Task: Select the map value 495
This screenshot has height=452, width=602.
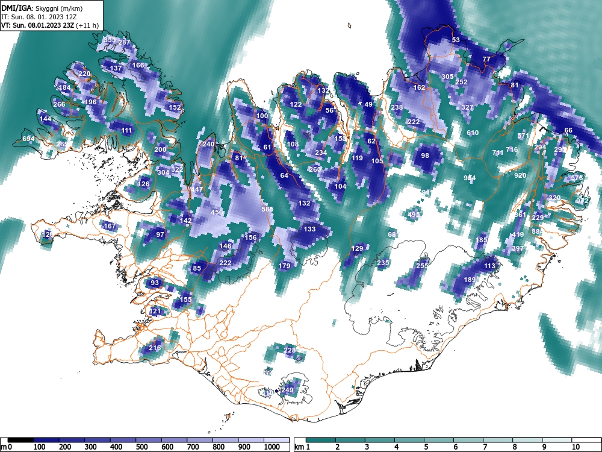Action: click(x=414, y=215)
